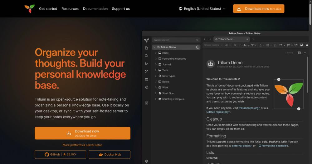
Task: Open the Support us menu item
Action: pyautogui.click(x=121, y=8)
